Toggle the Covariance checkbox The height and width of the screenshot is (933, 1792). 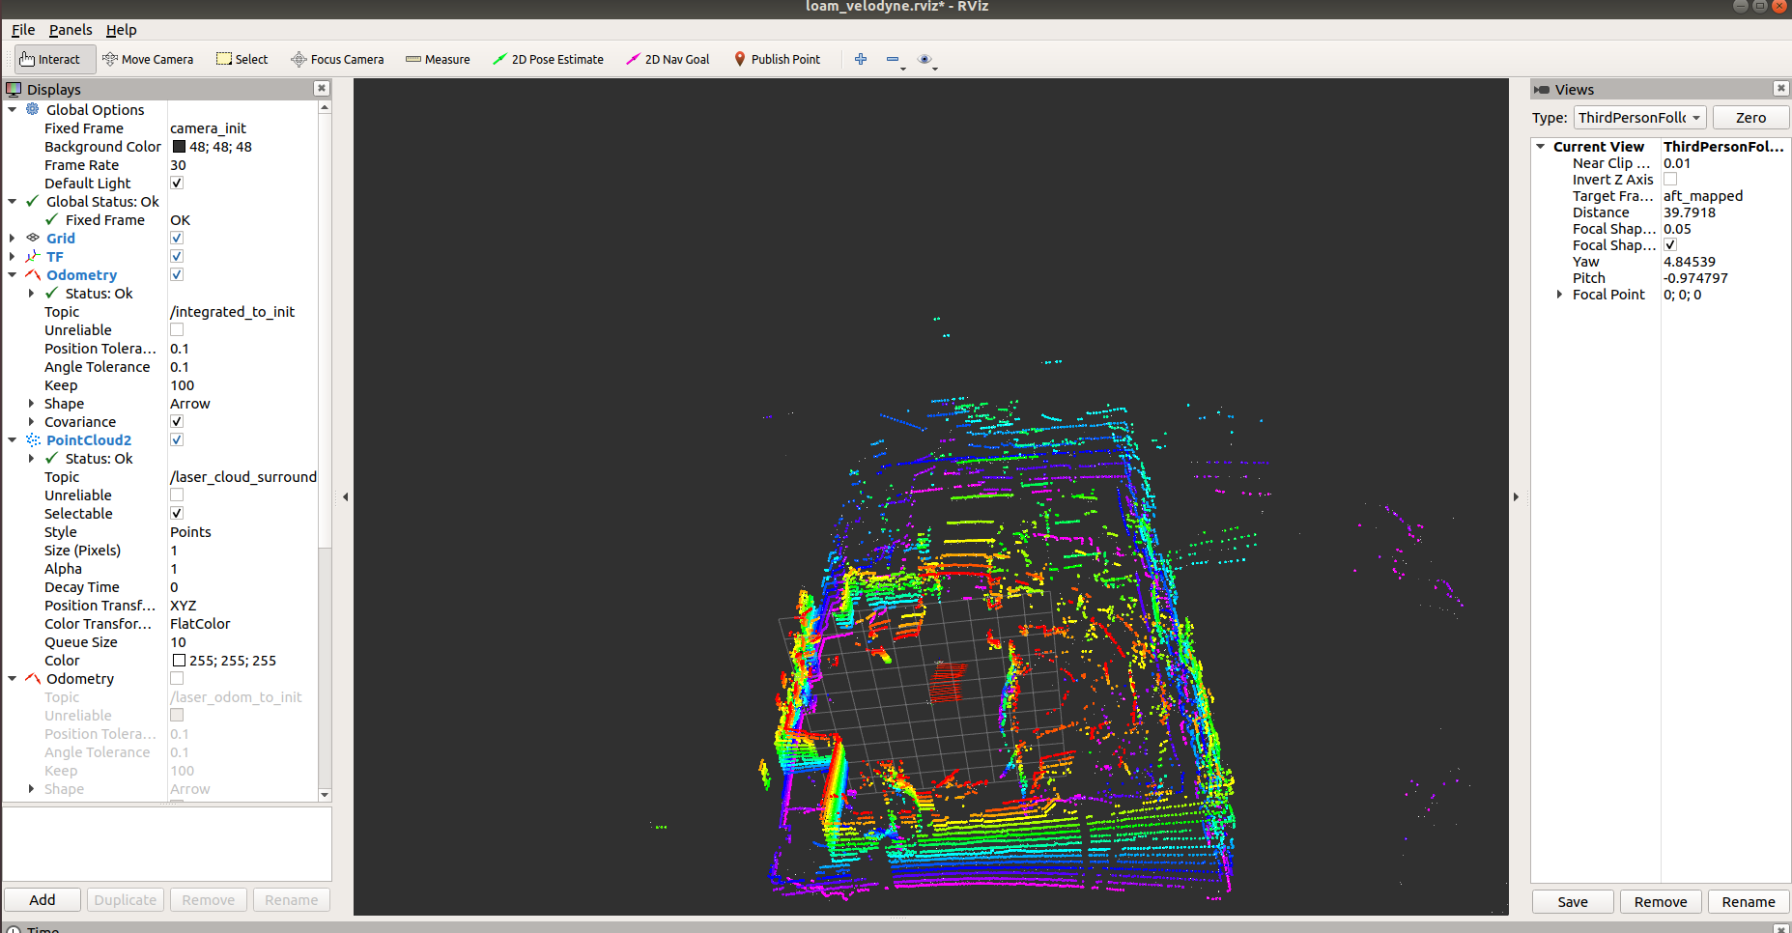[177, 421]
